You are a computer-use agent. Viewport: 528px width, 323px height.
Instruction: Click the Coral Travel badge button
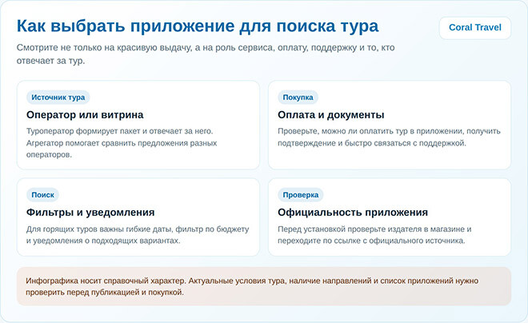point(474,28)
